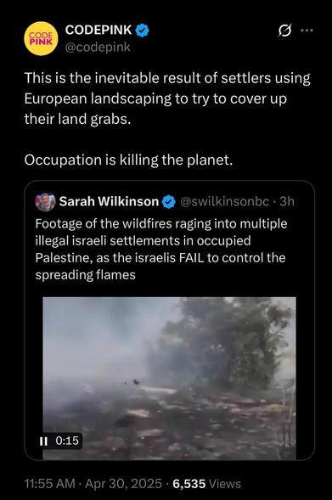Open Sarah Wilkinson's profile picture
Image resolution: width=332 pixels, height=500 pixels.
click(x=45, y=202)
